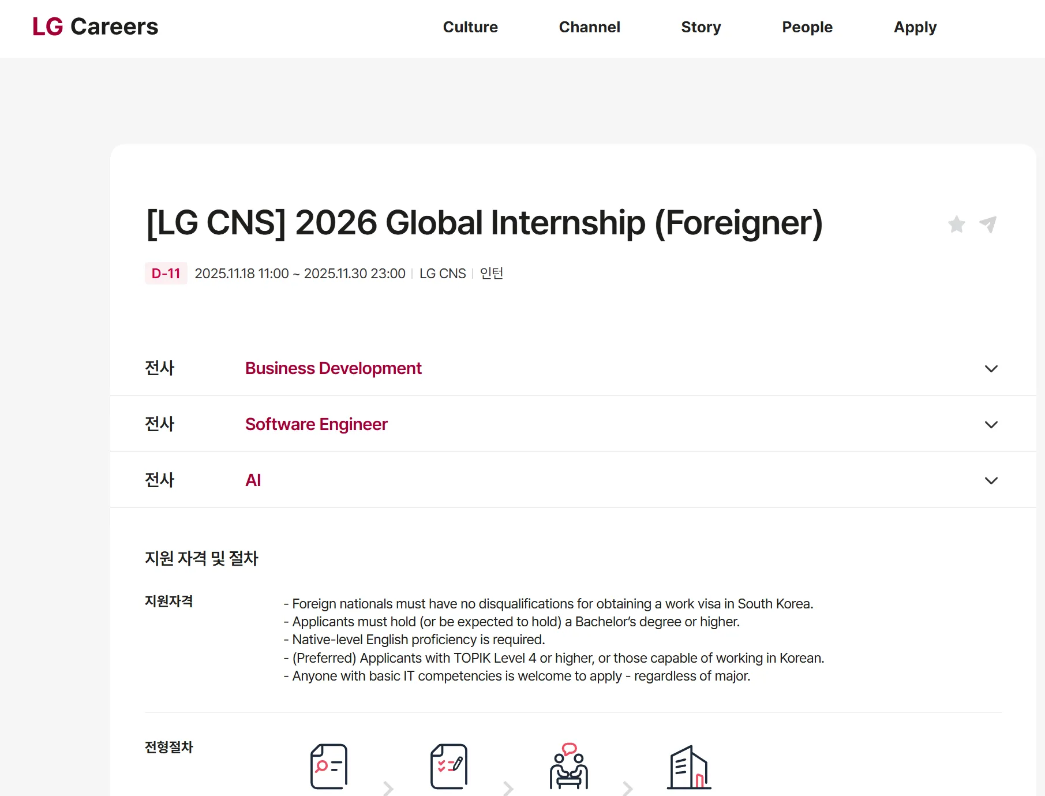Screen dimensions: 1045x796
Task: Open the Story menu
Action: pyautogui.click(x=701, y=27)
